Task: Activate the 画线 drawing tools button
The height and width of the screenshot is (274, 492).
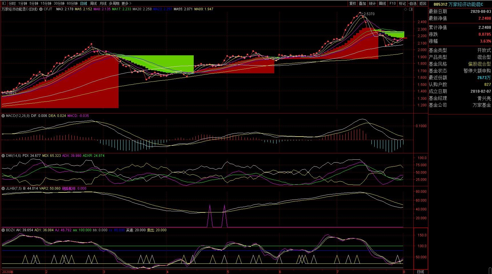Action: [382, 3]
